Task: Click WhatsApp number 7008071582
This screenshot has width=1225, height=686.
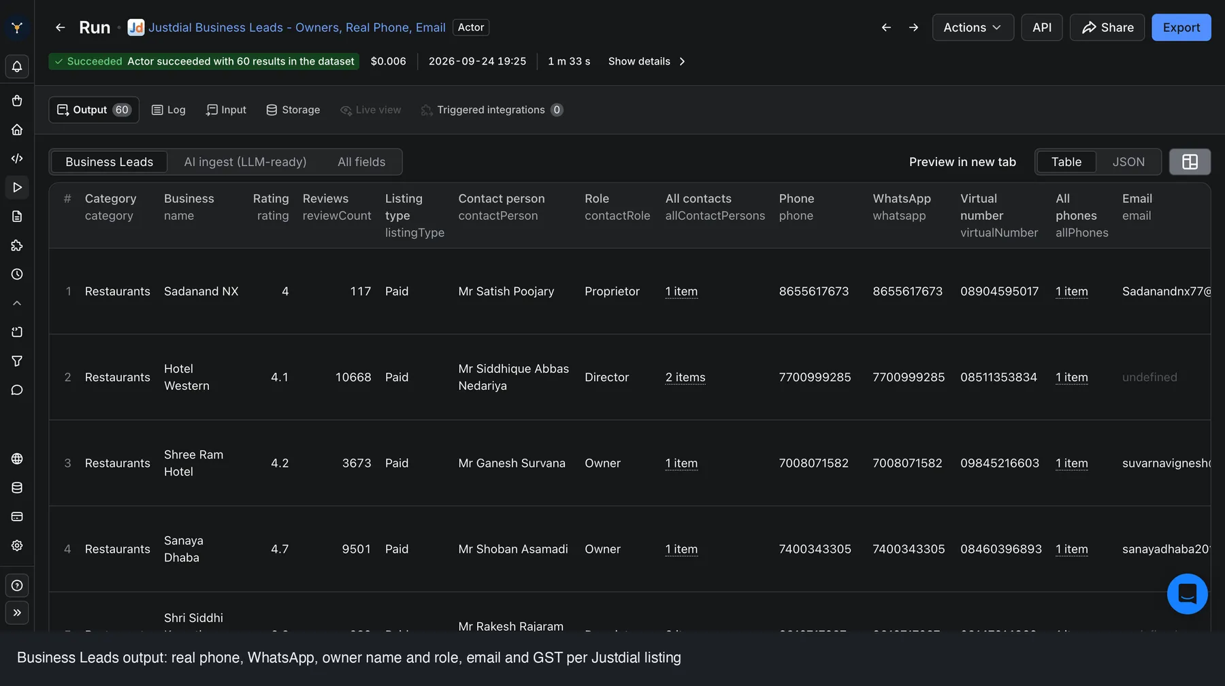Action: point(907,463)
